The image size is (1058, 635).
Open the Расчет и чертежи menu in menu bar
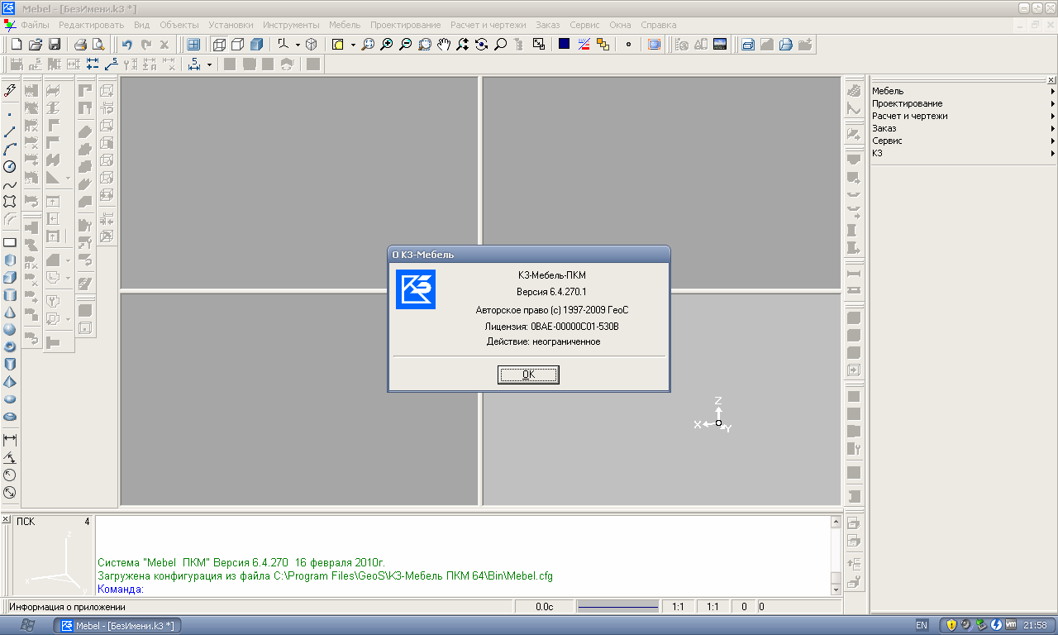tap(488, 25)
